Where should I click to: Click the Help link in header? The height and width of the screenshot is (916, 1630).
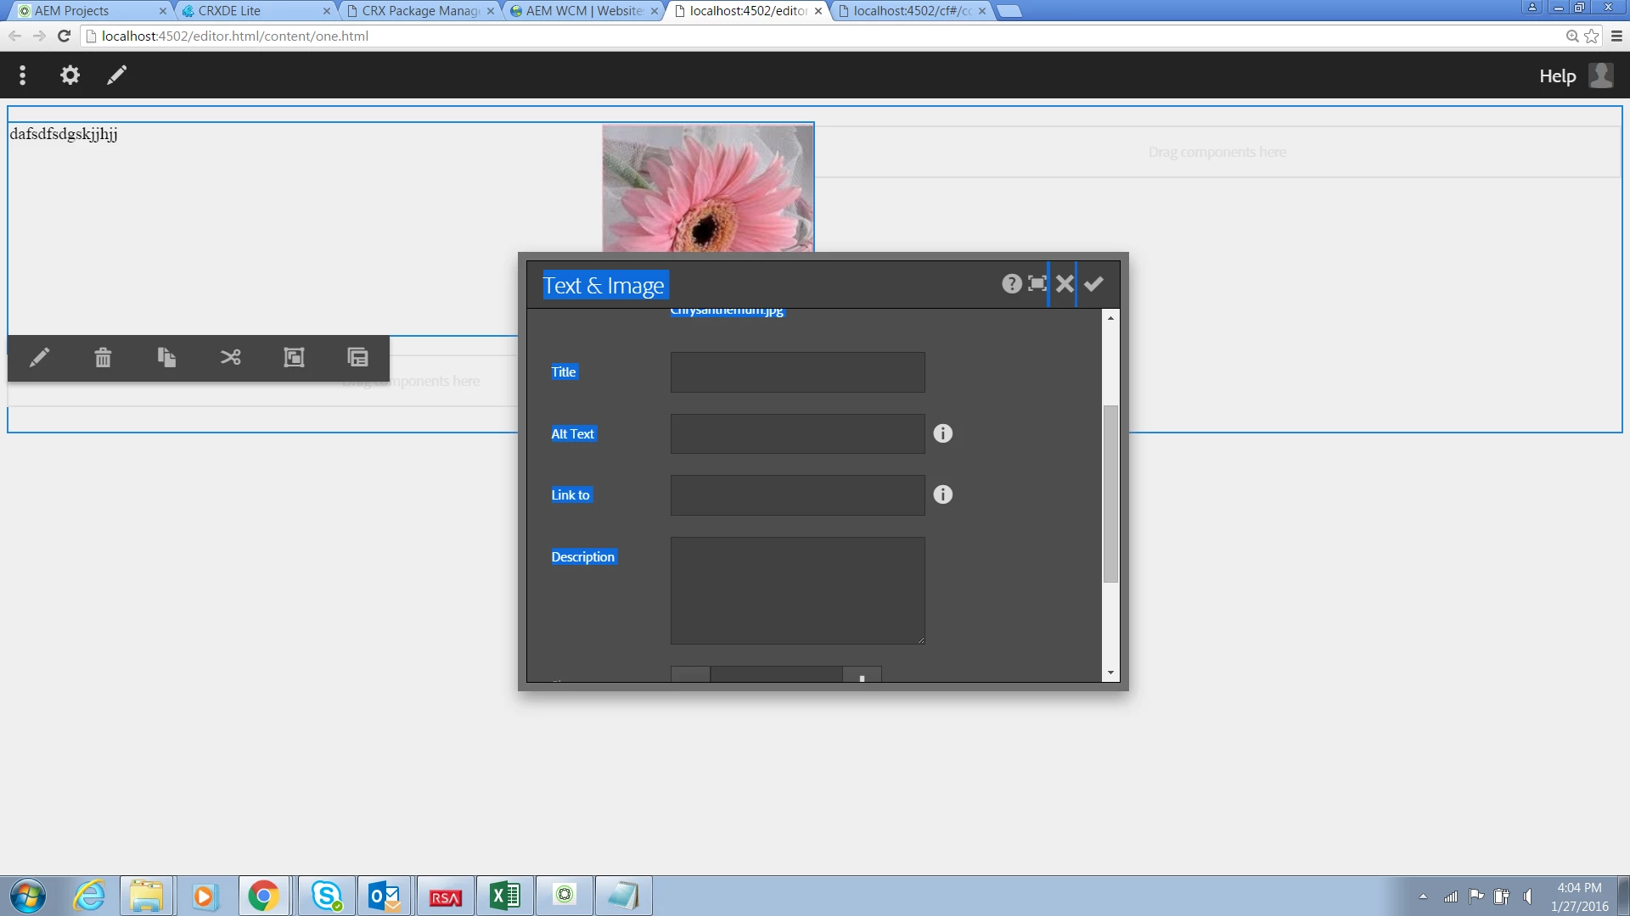pos(1557,76)
